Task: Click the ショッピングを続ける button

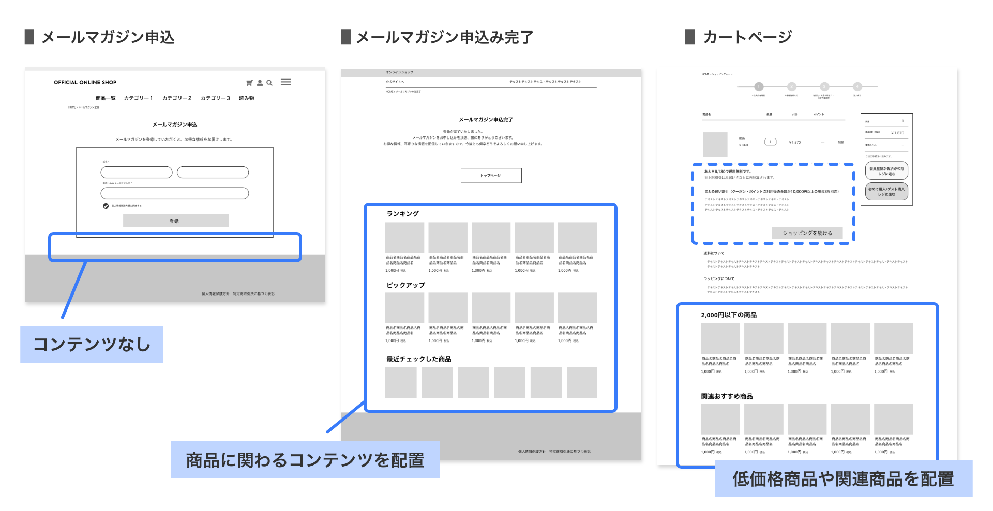Action: [807, 233]
